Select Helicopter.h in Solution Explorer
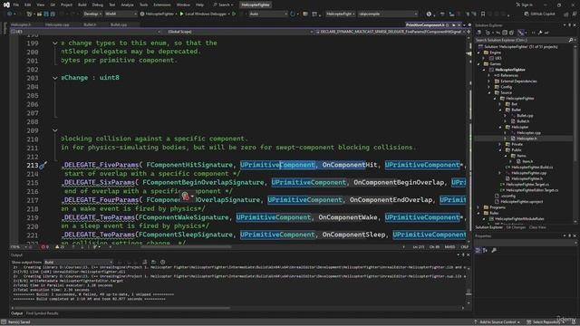Screen dimensions: 580x326 pos(527,139)
